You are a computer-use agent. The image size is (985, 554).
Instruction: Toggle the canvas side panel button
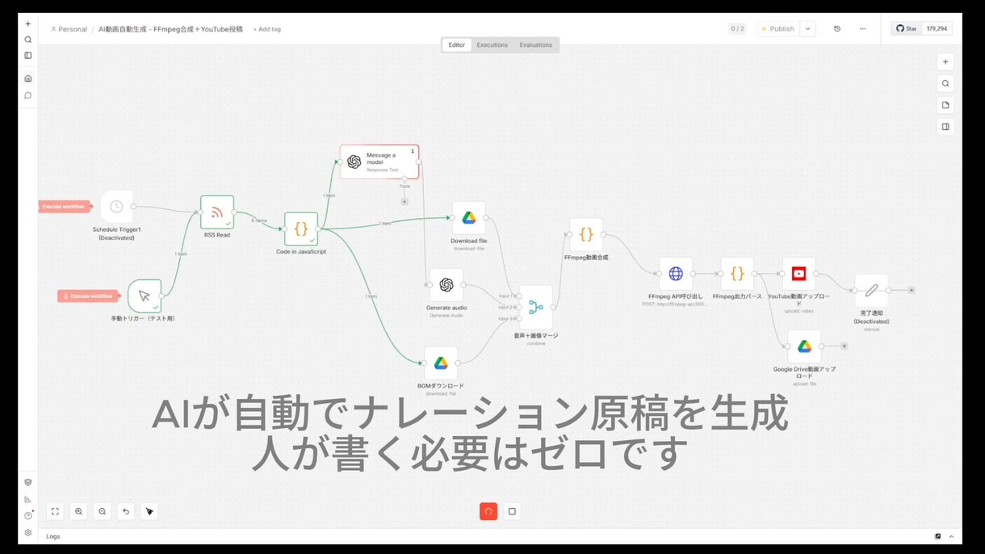point(945,127)
